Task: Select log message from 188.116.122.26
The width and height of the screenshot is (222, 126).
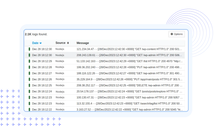Action: [x=129, y=73]
